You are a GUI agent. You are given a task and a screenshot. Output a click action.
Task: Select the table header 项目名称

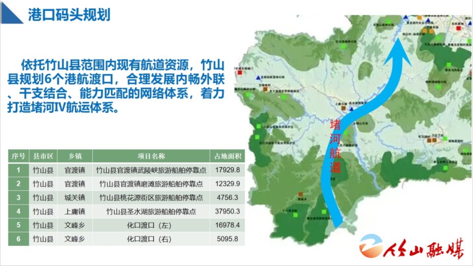point(151,156)
